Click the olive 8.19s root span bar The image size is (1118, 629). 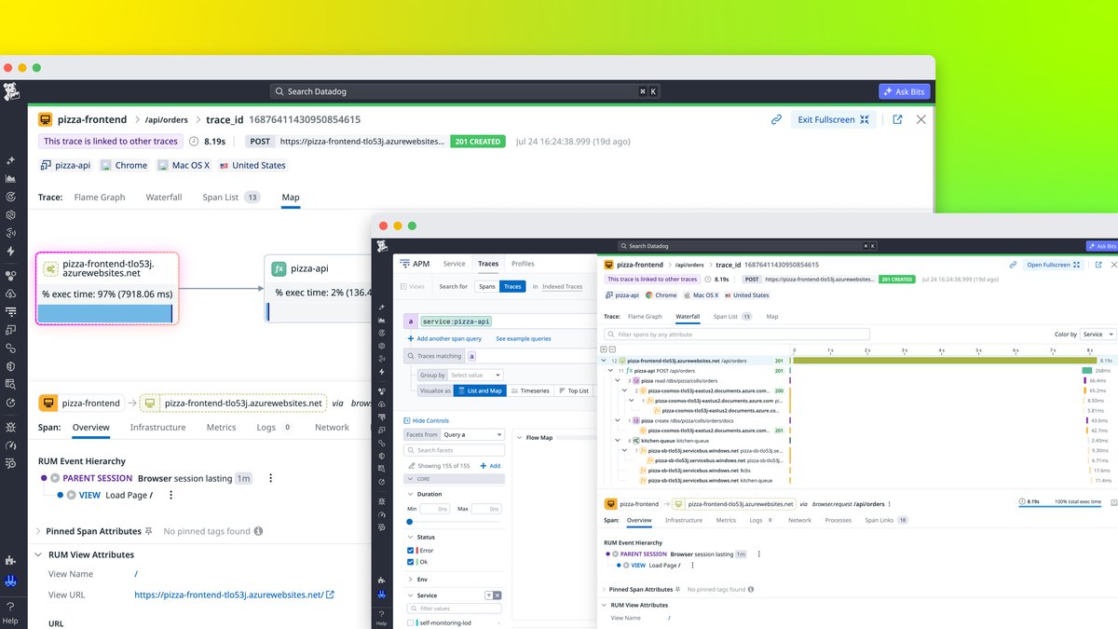click(x=946, y=360)
